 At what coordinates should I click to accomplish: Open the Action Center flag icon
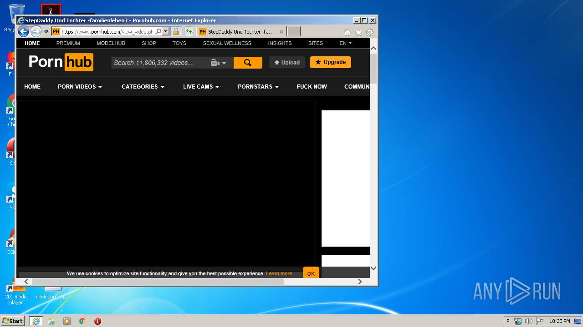[539, 321]
